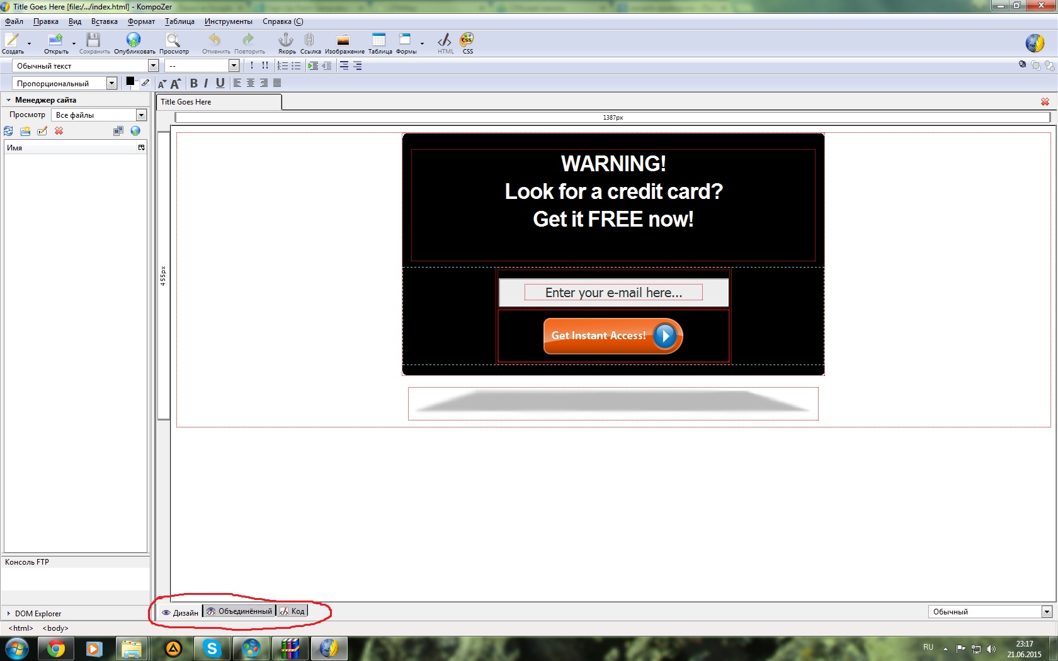Click the Формы form icon
The width and height of the screenshot is (1058, 661).
tap(405, 40)
